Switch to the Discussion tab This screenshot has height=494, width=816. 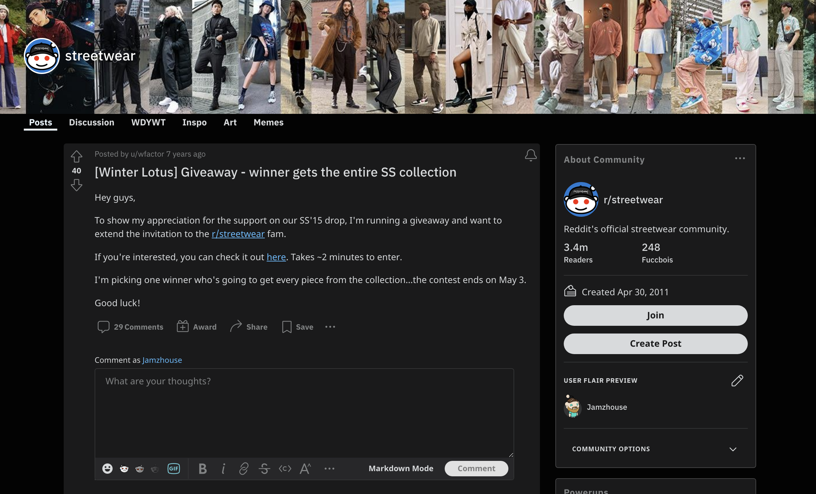click(x=91, y=123)
